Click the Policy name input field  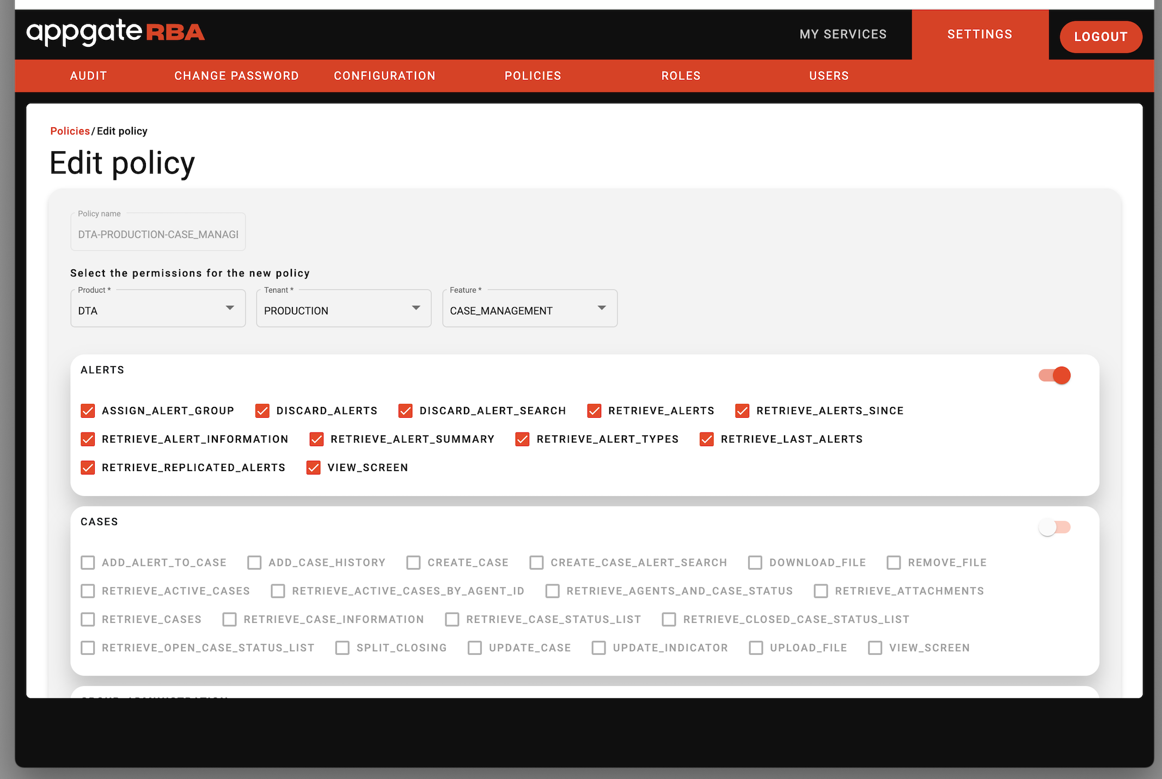[158, 234]
